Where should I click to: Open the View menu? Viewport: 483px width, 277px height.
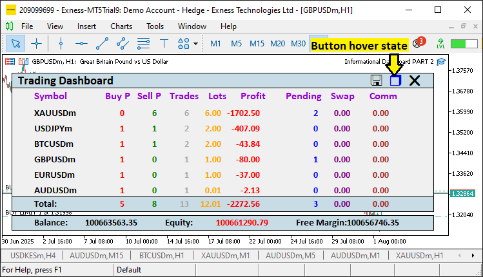click(55, 26)
